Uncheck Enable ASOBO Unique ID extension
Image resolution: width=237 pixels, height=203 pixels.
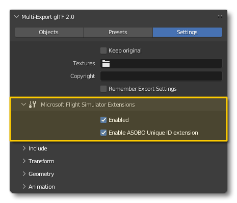coord(103,133)
